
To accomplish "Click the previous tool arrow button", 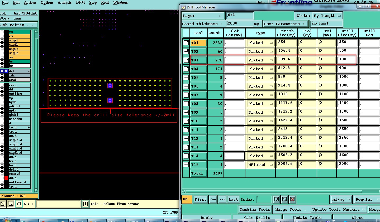I will (x=213, y=200).
